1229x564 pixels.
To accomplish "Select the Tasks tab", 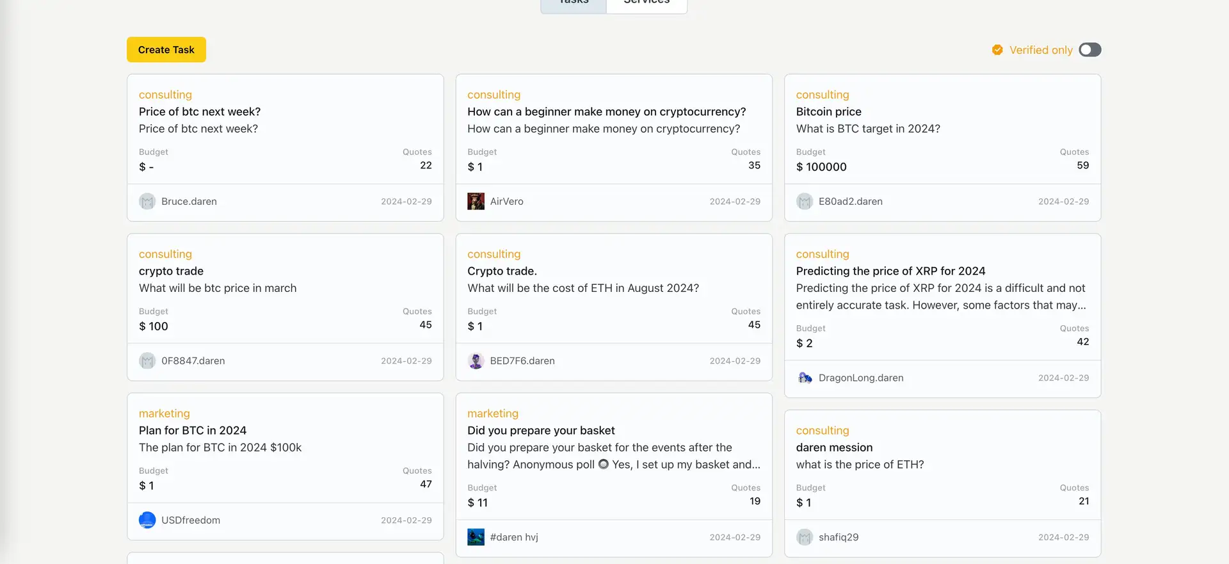I will (x=574, y=3).
